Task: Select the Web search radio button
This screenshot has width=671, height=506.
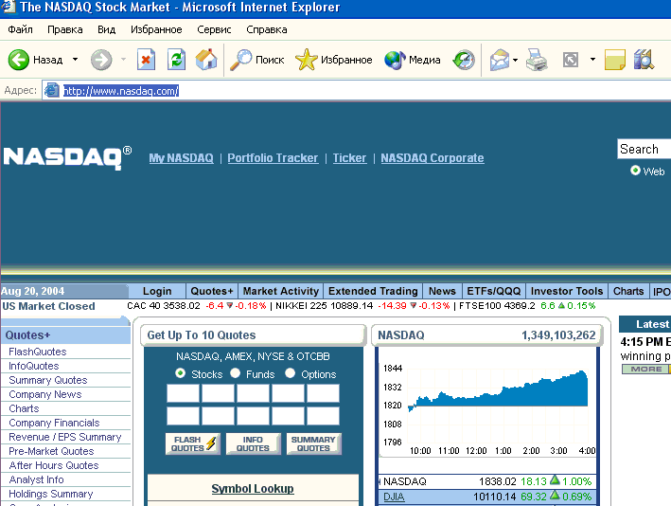Action: (x=635, y=171)
